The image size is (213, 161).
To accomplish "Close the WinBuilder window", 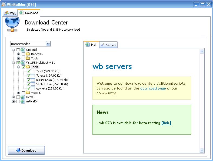I will coord(209,5).
